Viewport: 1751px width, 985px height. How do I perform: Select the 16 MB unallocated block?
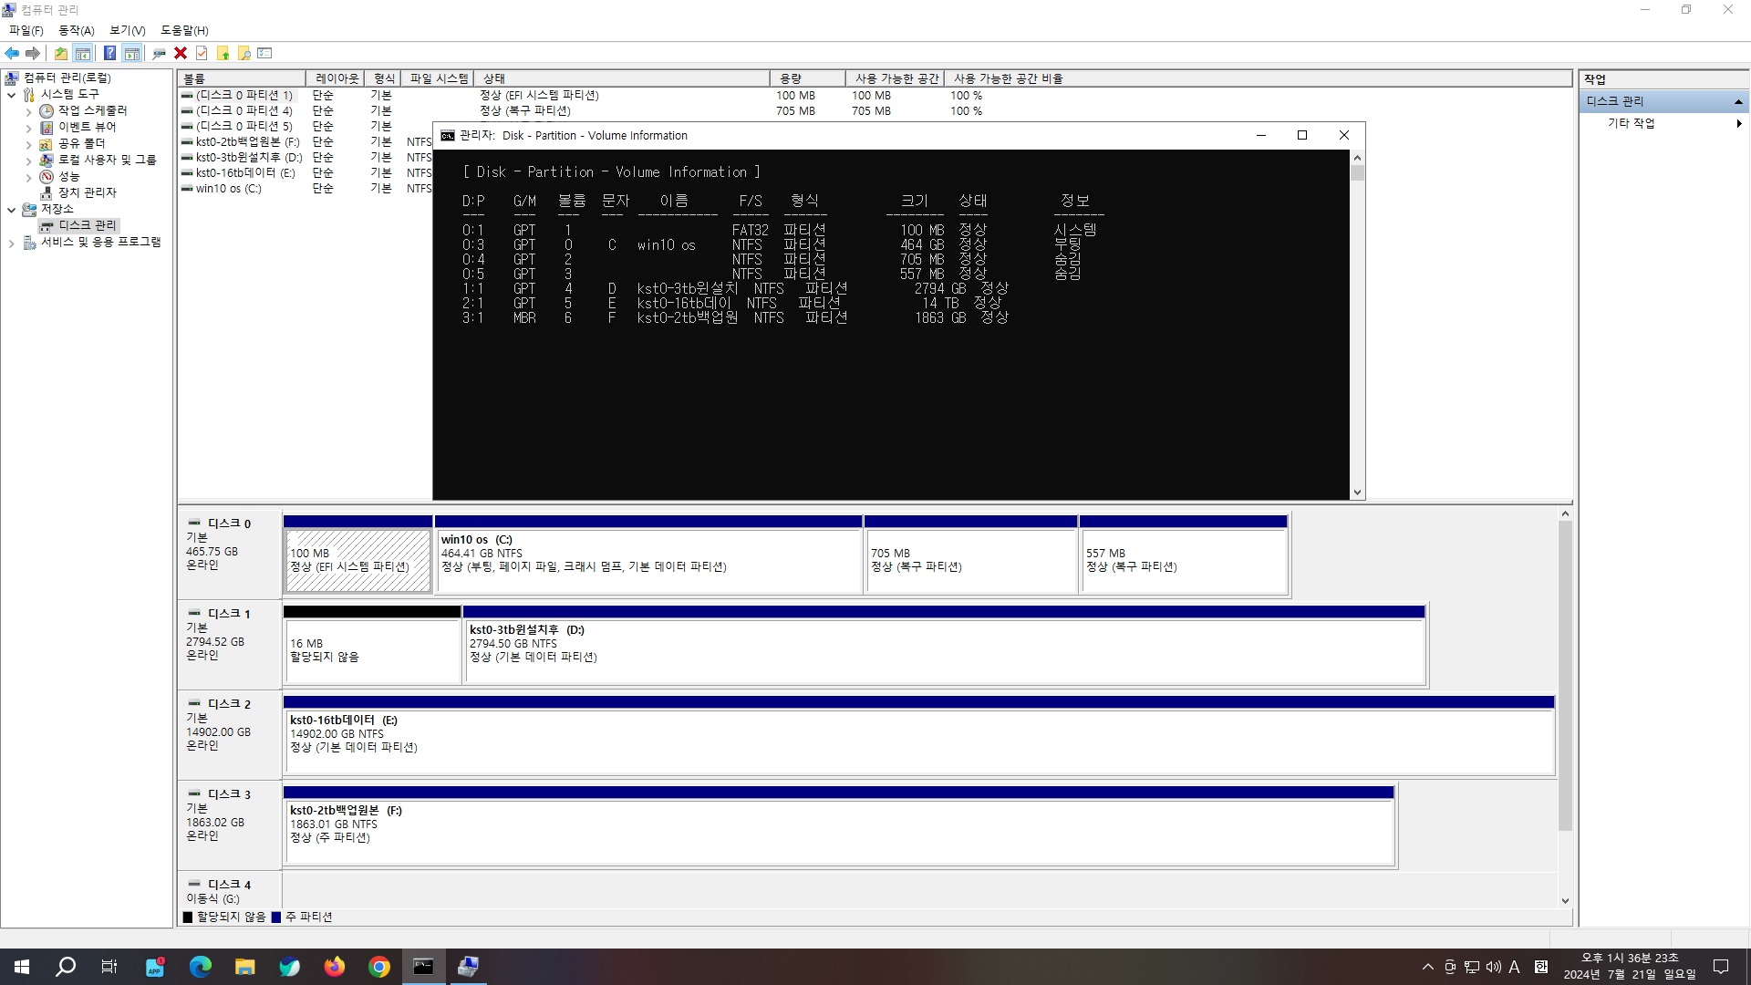click(372, 644)
